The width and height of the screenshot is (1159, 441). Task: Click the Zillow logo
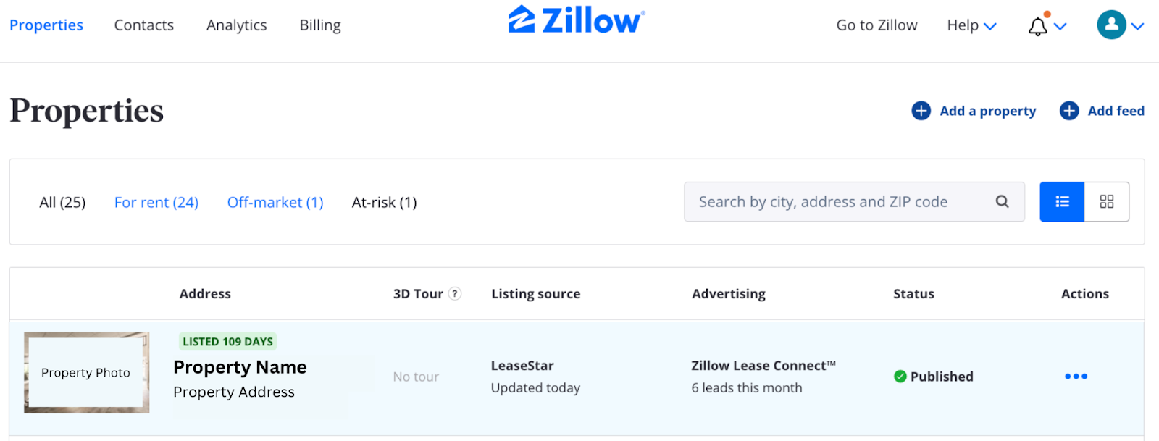(x=576, y=20)
